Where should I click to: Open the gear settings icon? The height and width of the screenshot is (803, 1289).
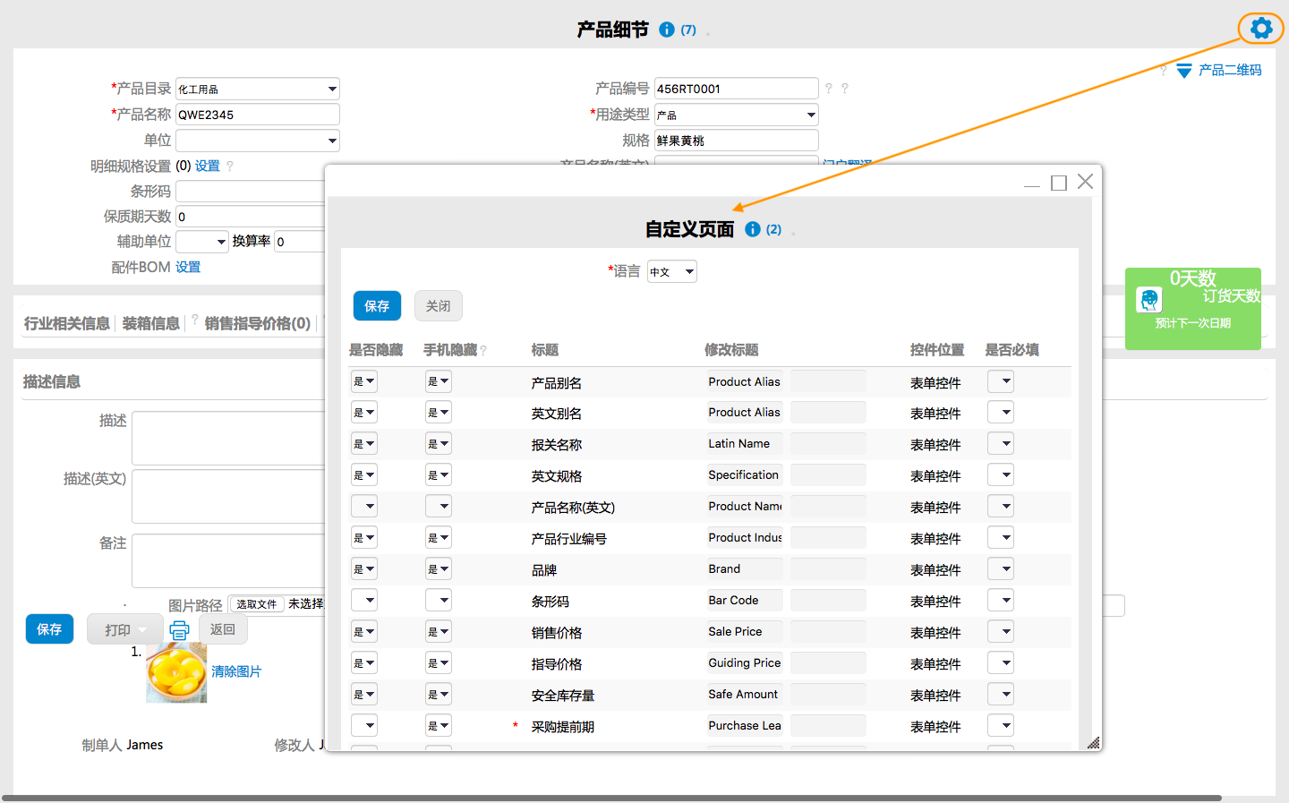click(1260, 29)
